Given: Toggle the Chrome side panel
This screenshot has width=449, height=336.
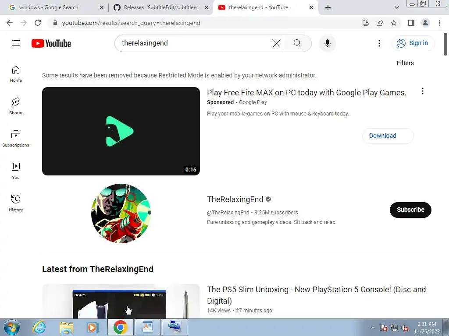Looking at the screenshot, I should tap(411, 23).
